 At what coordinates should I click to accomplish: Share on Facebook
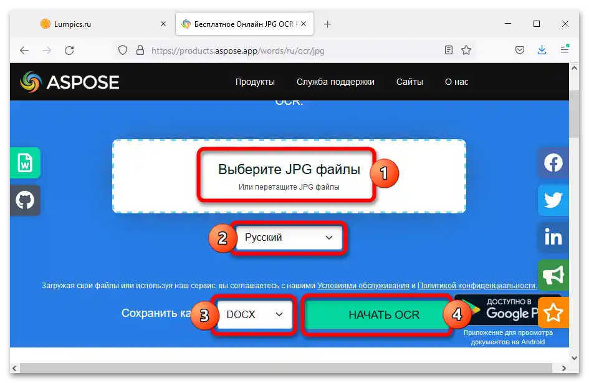tap(553, 163)
